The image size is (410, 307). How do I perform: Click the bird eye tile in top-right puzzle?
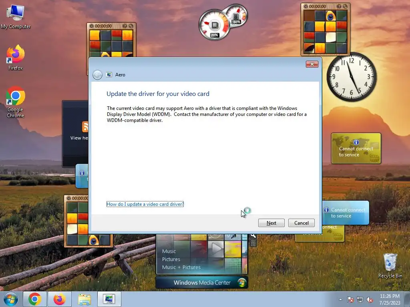tap(330, 16)
